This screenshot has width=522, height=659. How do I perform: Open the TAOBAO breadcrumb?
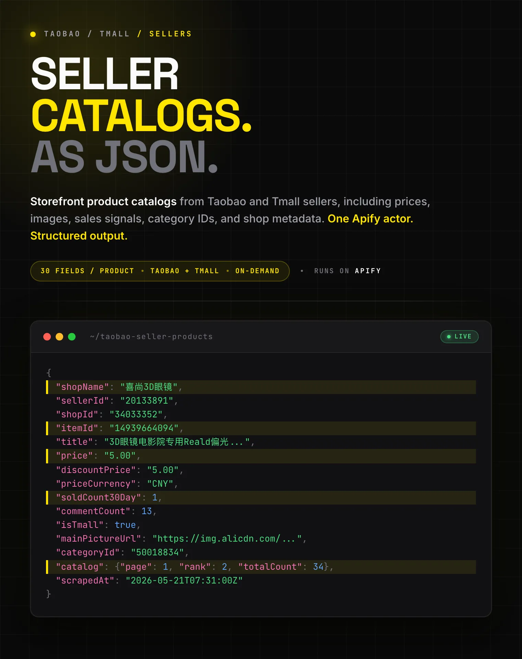(62, 34)
